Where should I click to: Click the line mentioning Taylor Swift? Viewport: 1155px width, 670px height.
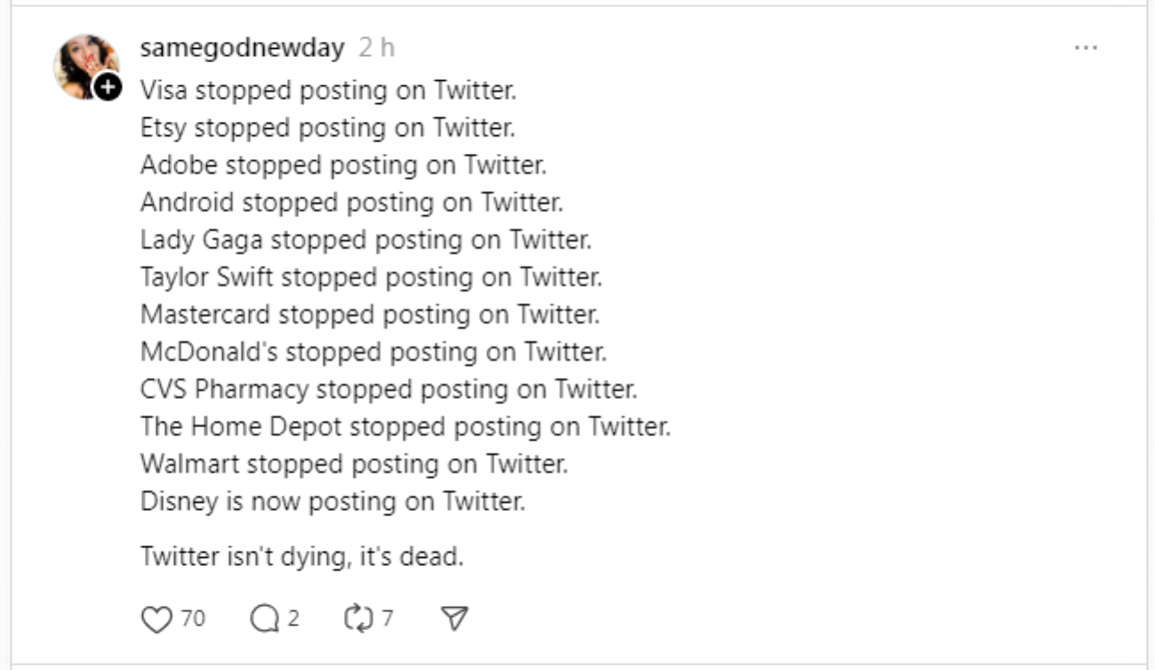(x=371, y=277)
